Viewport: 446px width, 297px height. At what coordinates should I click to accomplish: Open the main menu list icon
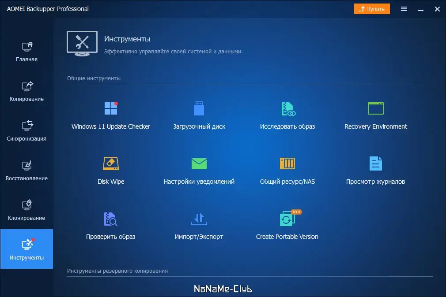point(404,9)
